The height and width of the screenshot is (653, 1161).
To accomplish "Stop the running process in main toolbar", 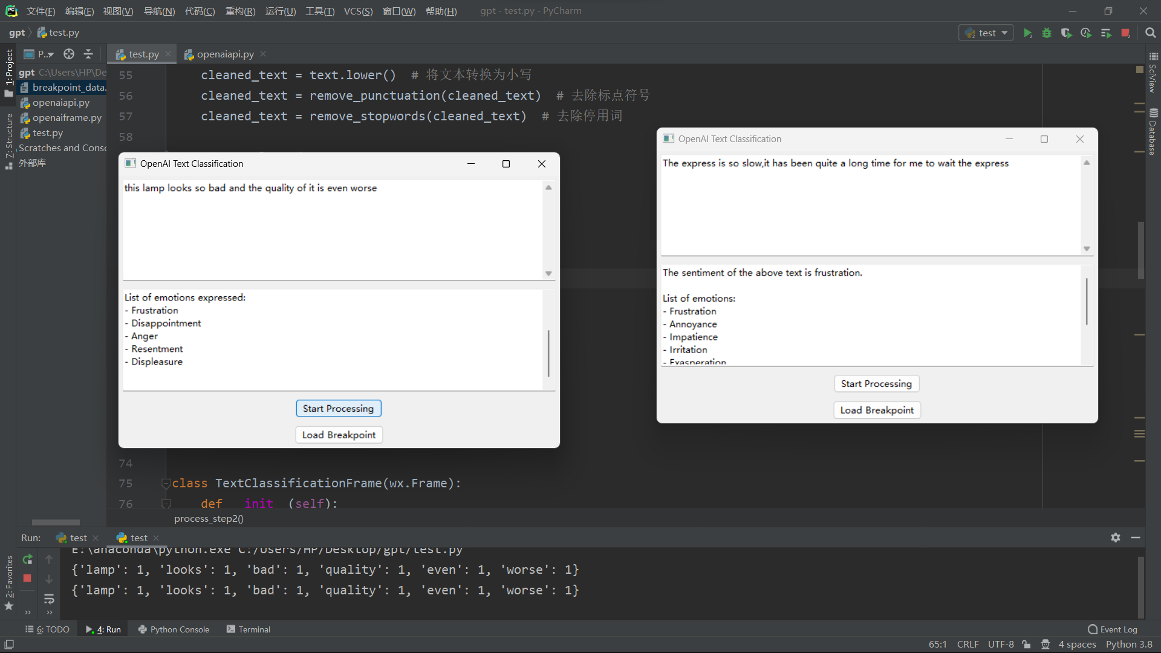I will [1125, 33].
